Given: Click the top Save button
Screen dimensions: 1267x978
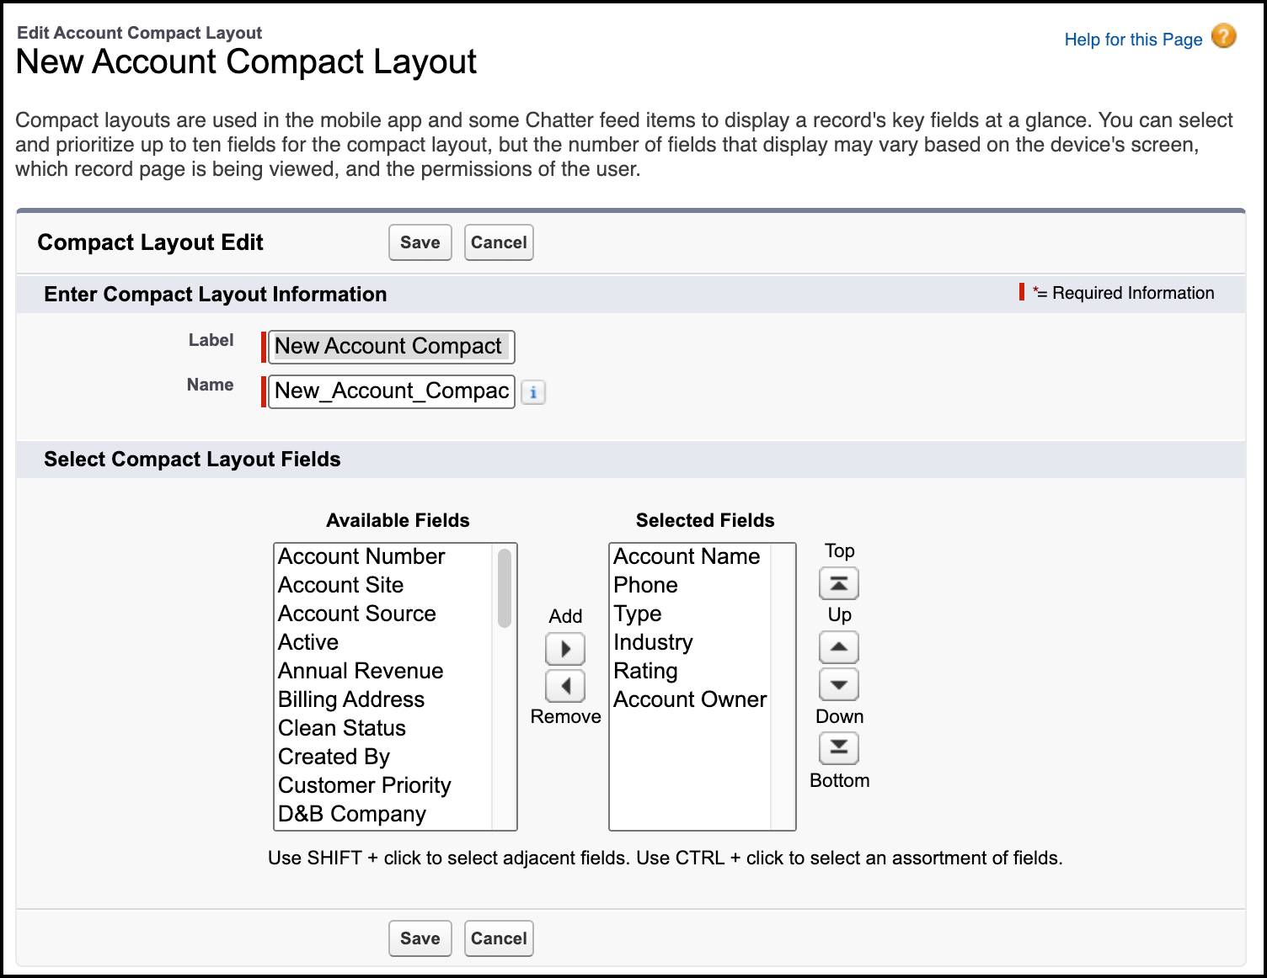Looking at the screenshot, I should coord(420,242).
